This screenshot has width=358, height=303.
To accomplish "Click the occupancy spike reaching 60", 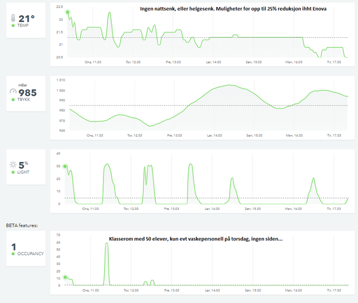I will (106, 245).
